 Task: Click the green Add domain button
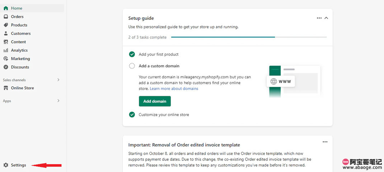point(155,101)
